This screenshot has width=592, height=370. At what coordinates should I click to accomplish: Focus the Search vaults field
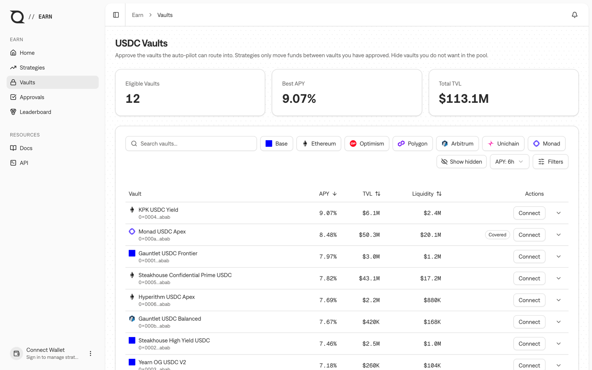click(x=191, y=144)
